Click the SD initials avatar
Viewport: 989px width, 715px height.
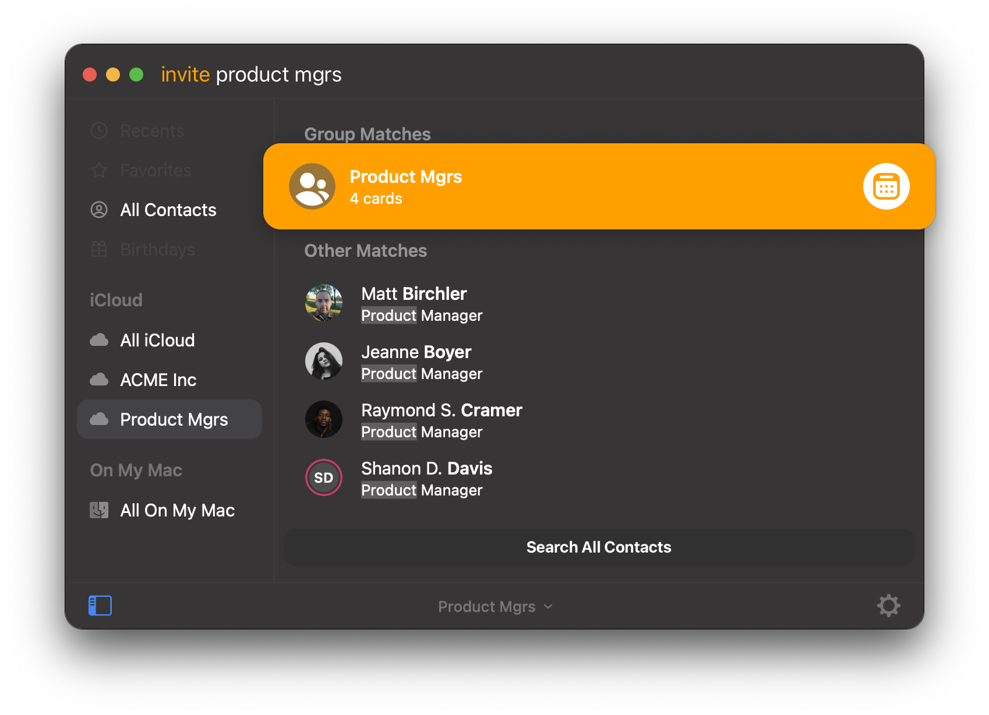click(324, 477)
